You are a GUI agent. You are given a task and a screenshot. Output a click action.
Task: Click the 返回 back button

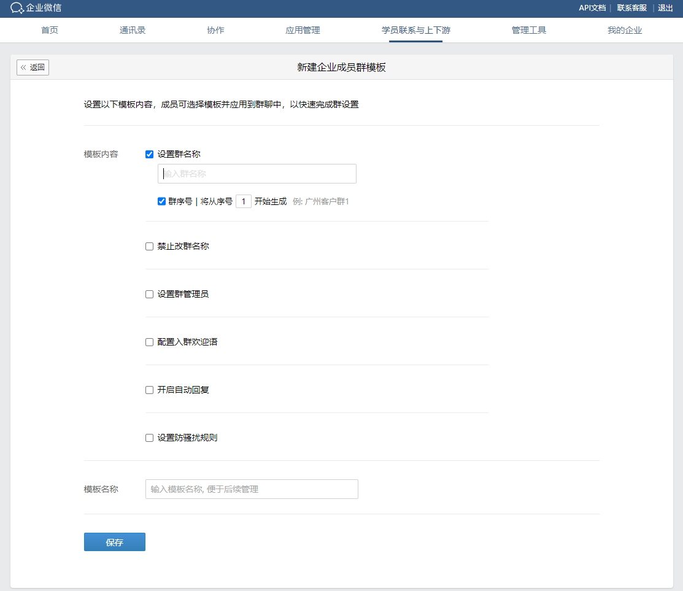pyautogui.click(x=33, y=68)
